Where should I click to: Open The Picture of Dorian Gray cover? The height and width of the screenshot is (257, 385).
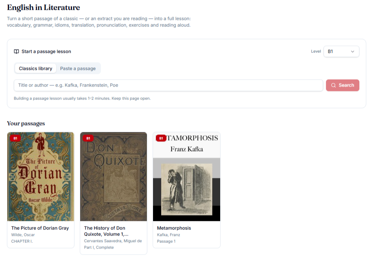(x=41, y=177)
